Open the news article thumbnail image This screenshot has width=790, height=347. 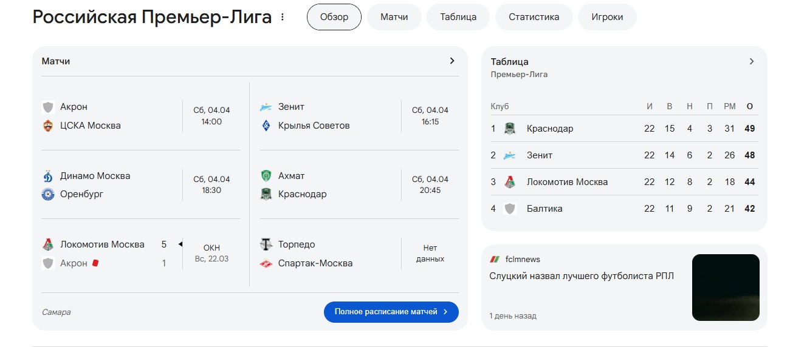tap(726, 288)
